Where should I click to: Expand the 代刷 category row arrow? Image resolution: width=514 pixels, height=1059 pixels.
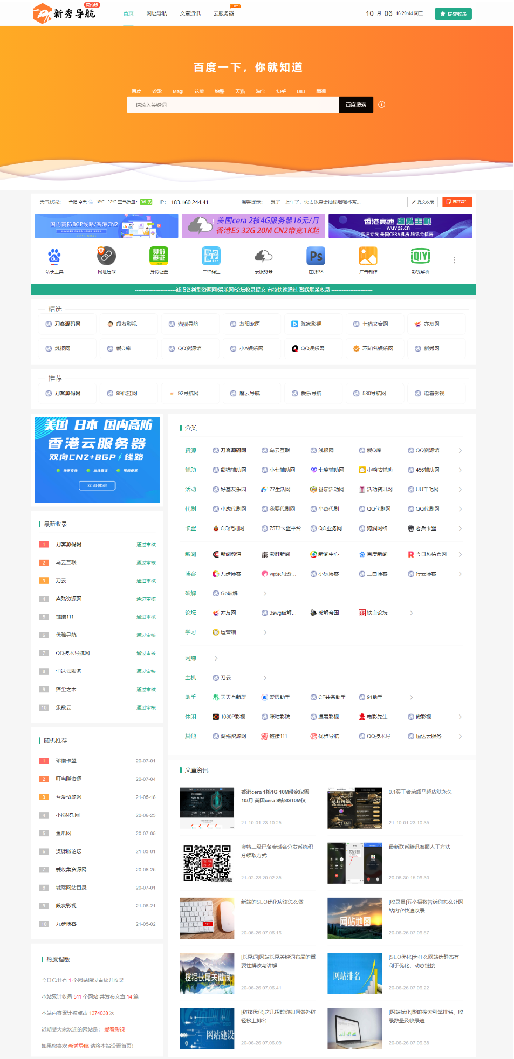pos(460,509)
